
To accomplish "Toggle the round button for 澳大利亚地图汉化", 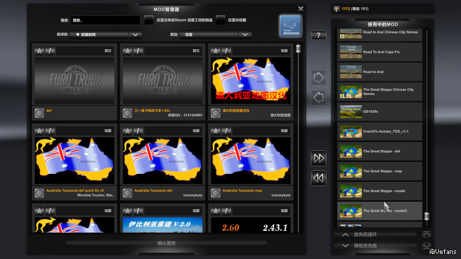I will click(x=216, y=113).
